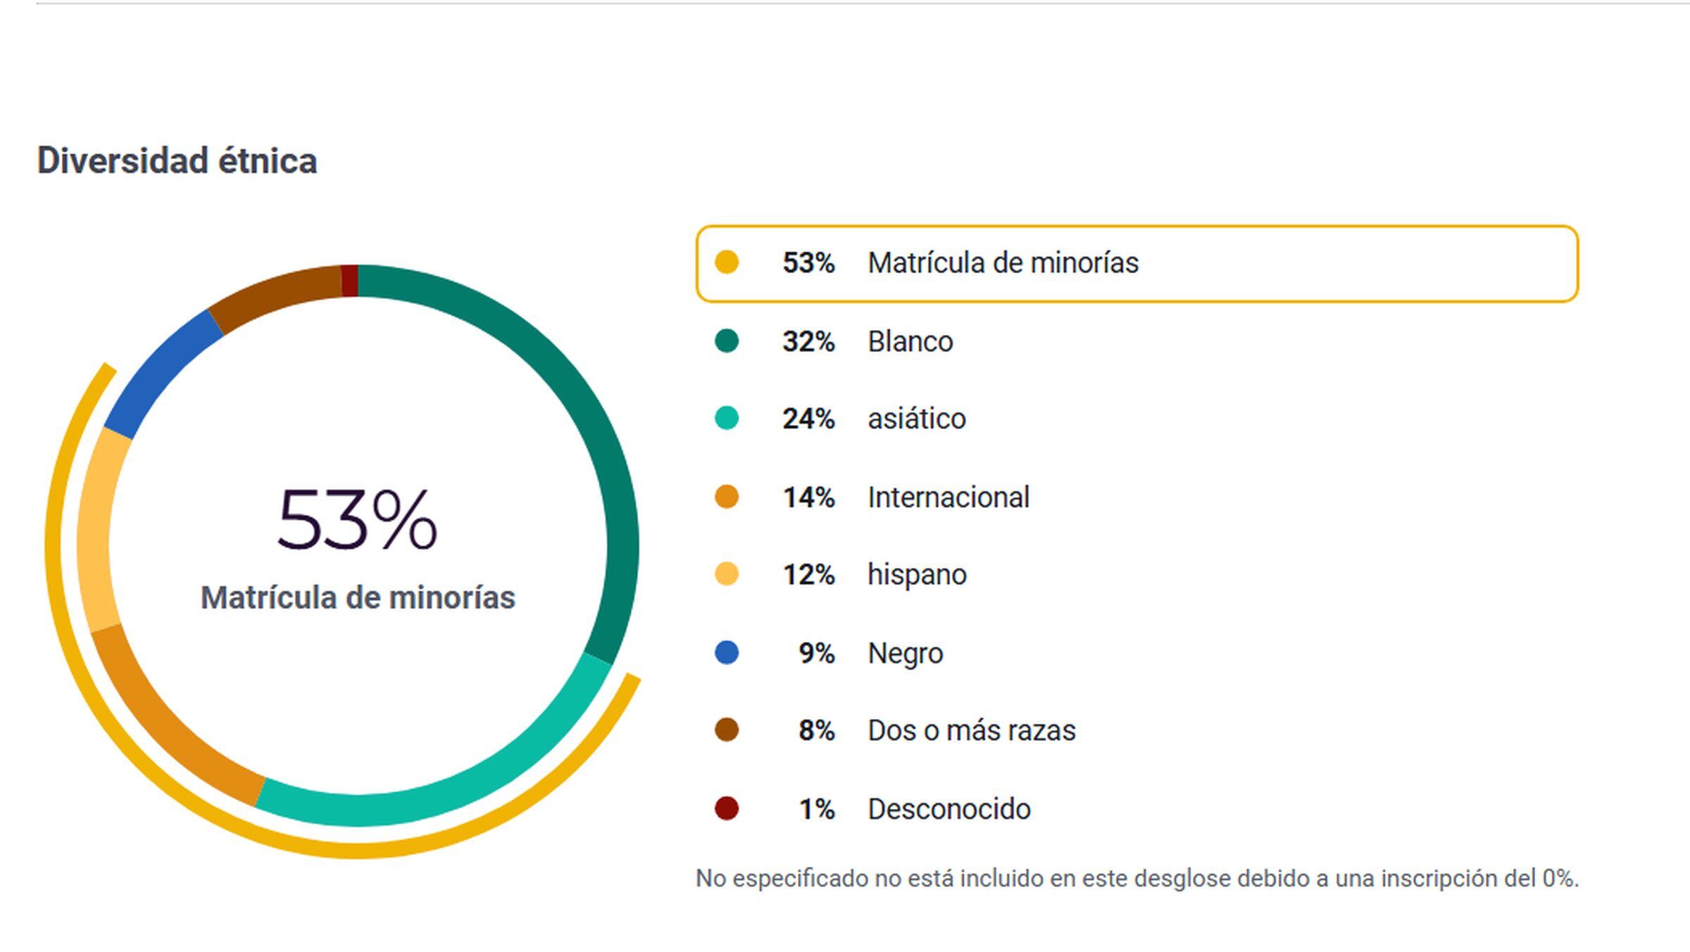This screenshot has width=1690, height=952.
Task: Click the "Diversidad étnica" heading
Action: click(177, 161)
